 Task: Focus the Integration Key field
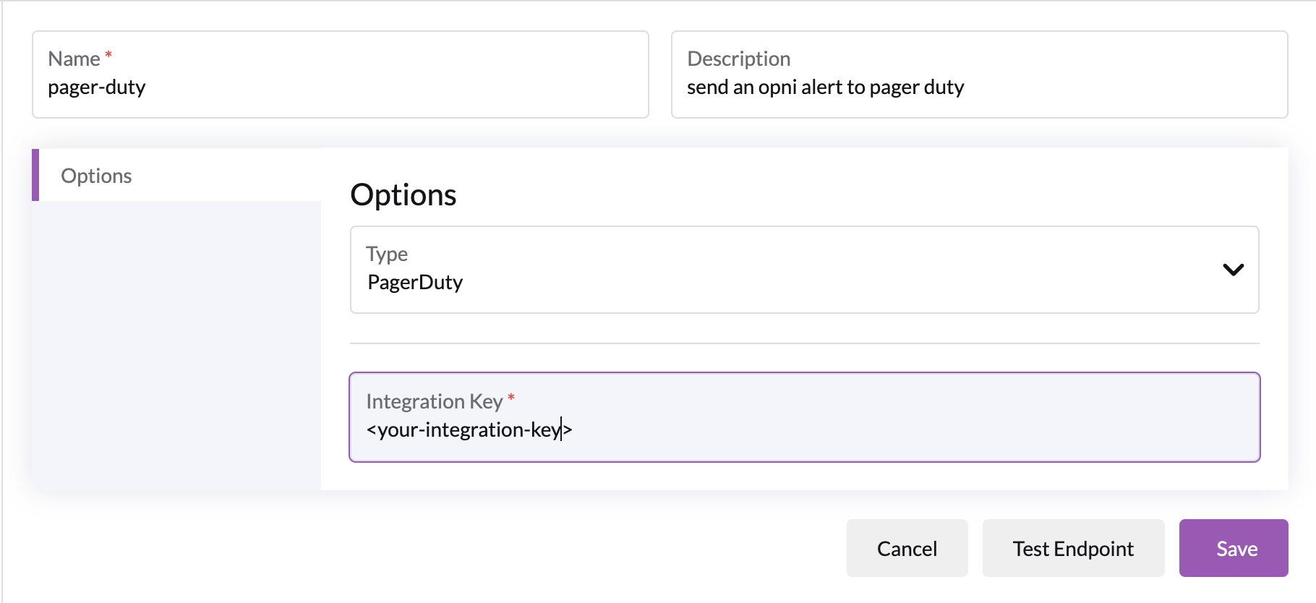pos(804,417)
